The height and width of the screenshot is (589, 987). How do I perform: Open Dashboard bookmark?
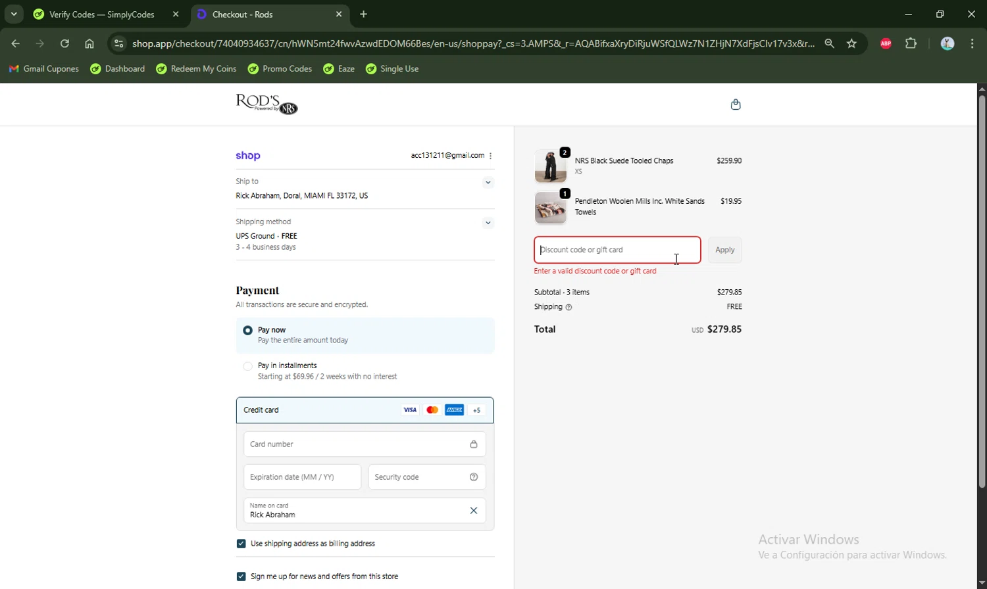click(118, 69)
